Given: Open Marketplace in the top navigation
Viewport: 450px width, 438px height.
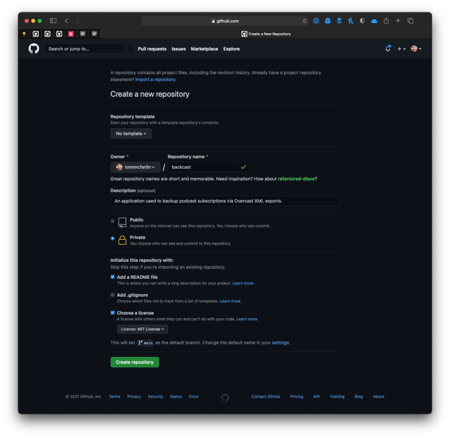Looking at the screenshot, I should 204,49.
